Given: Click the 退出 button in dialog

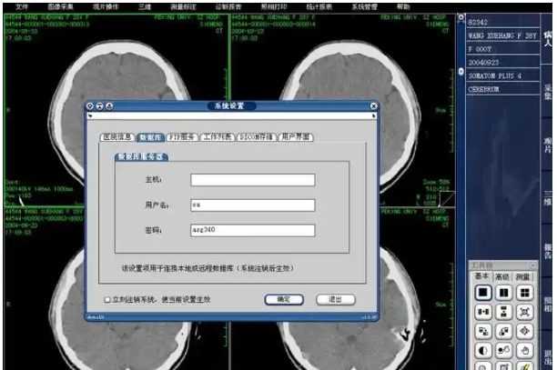Looking at the screenshot, I should pos(335,300).
